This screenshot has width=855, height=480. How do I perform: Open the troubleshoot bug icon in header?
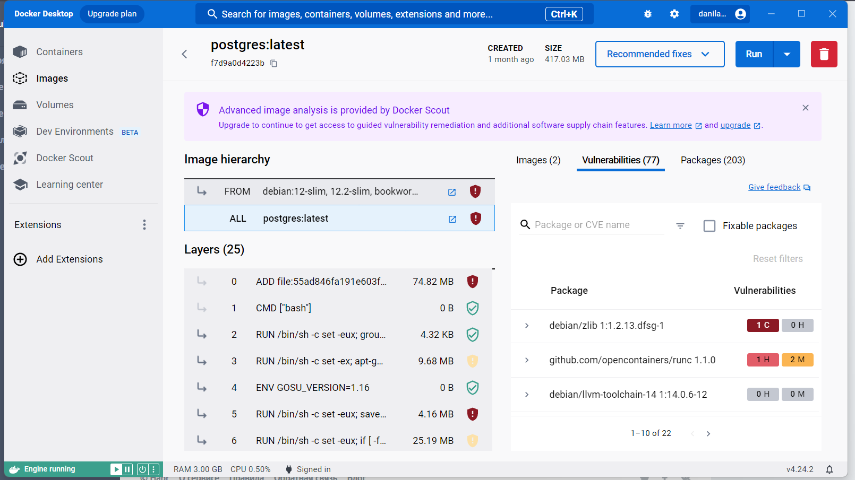[x=648, y=14]
